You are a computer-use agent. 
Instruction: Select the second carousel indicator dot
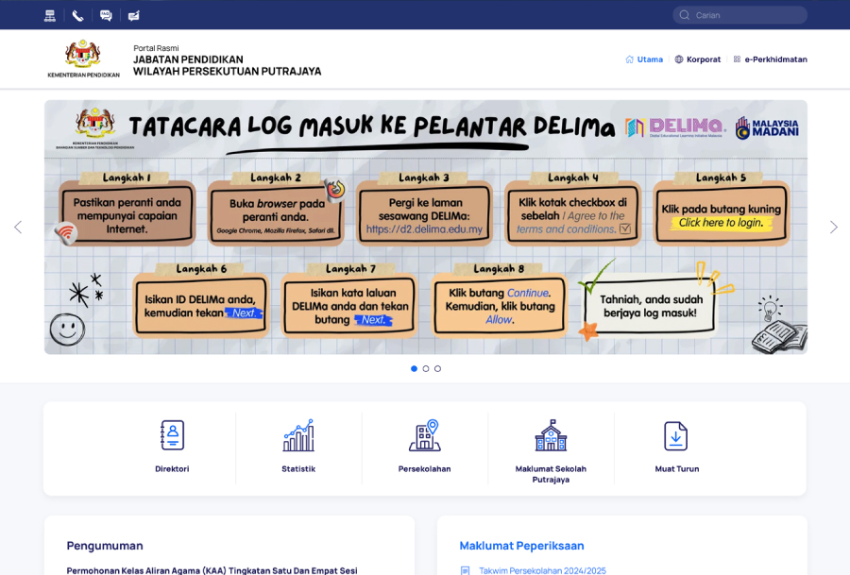click(426, 368)
